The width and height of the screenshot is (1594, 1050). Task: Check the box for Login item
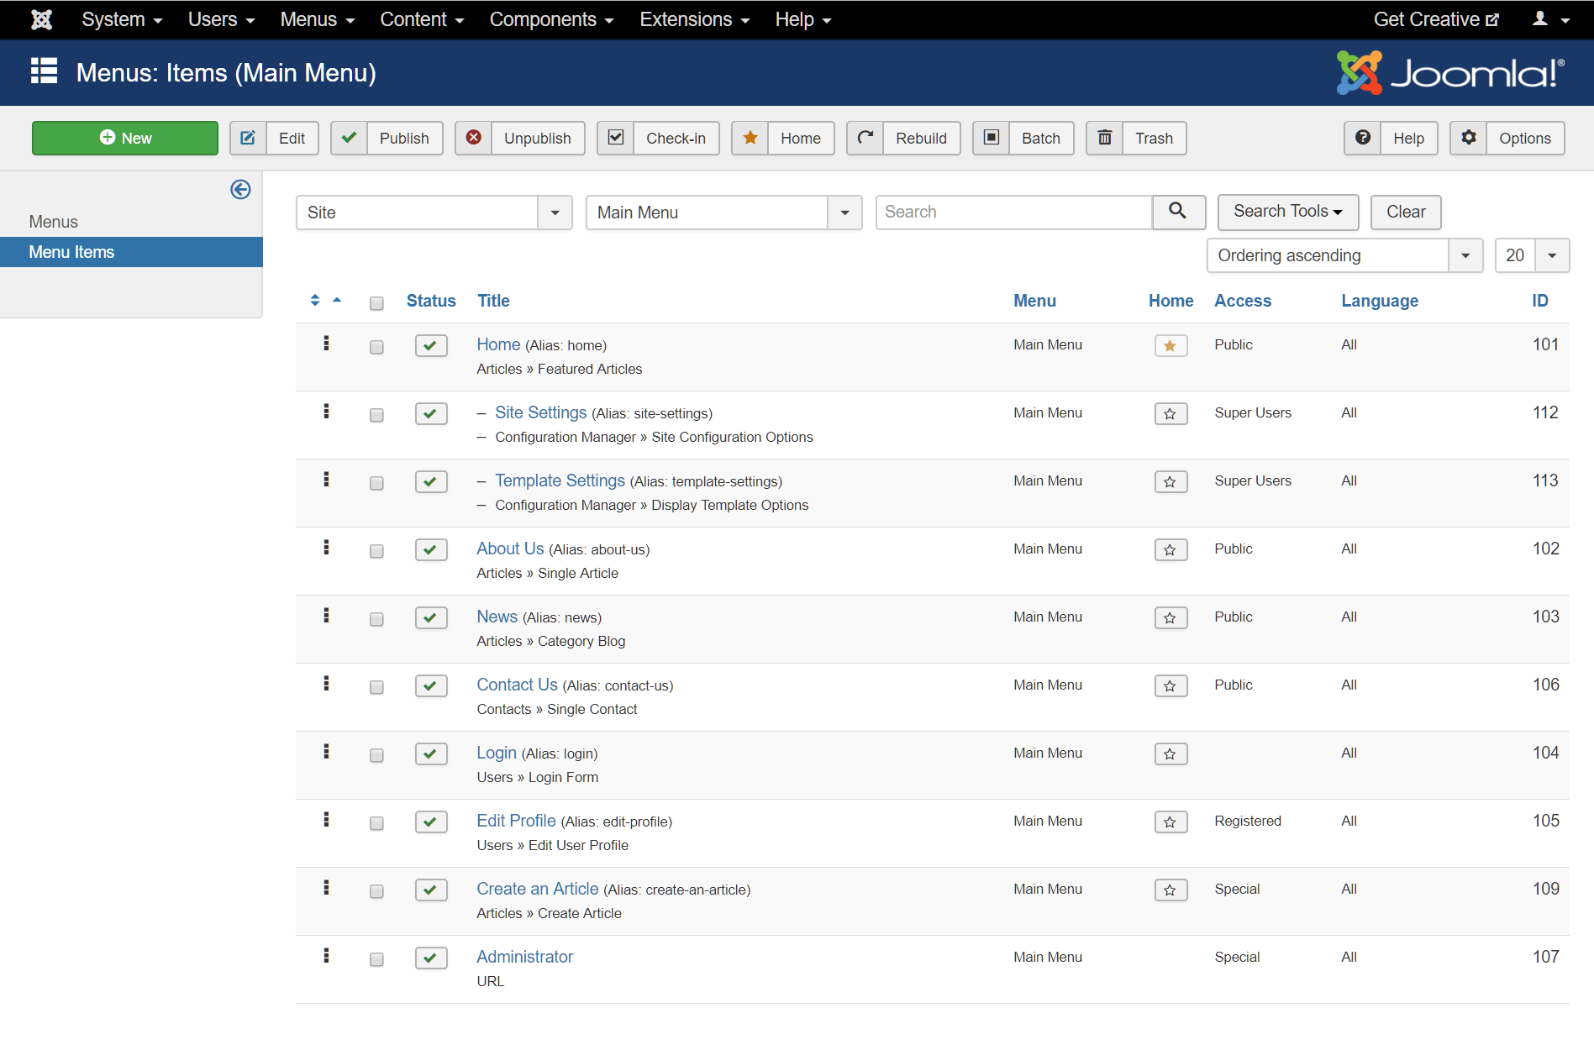coord(376,755)
